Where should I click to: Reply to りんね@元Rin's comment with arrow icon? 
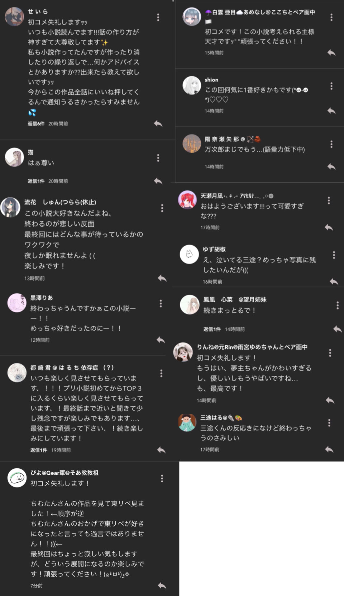(330, 400)
